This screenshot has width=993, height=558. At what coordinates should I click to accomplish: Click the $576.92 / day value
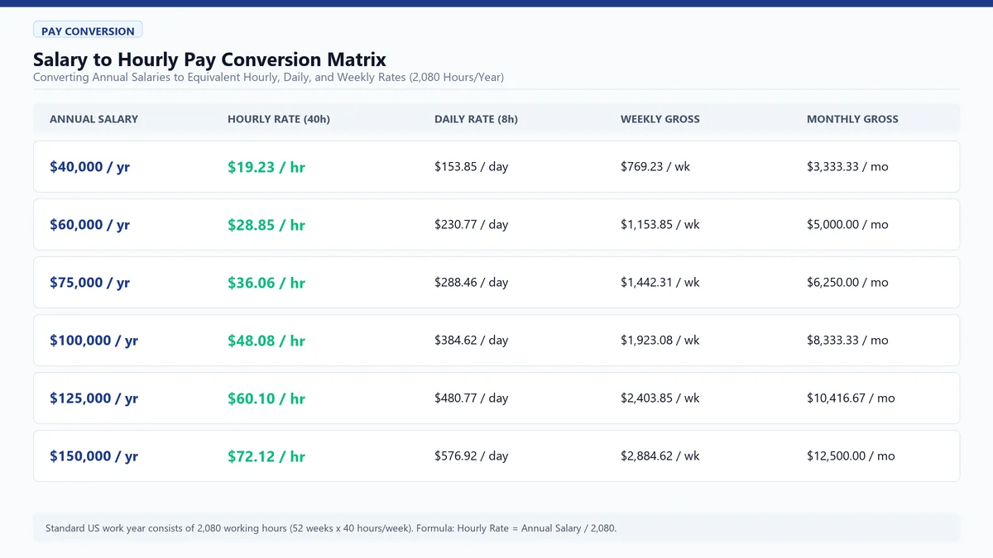tap(471, 455)
